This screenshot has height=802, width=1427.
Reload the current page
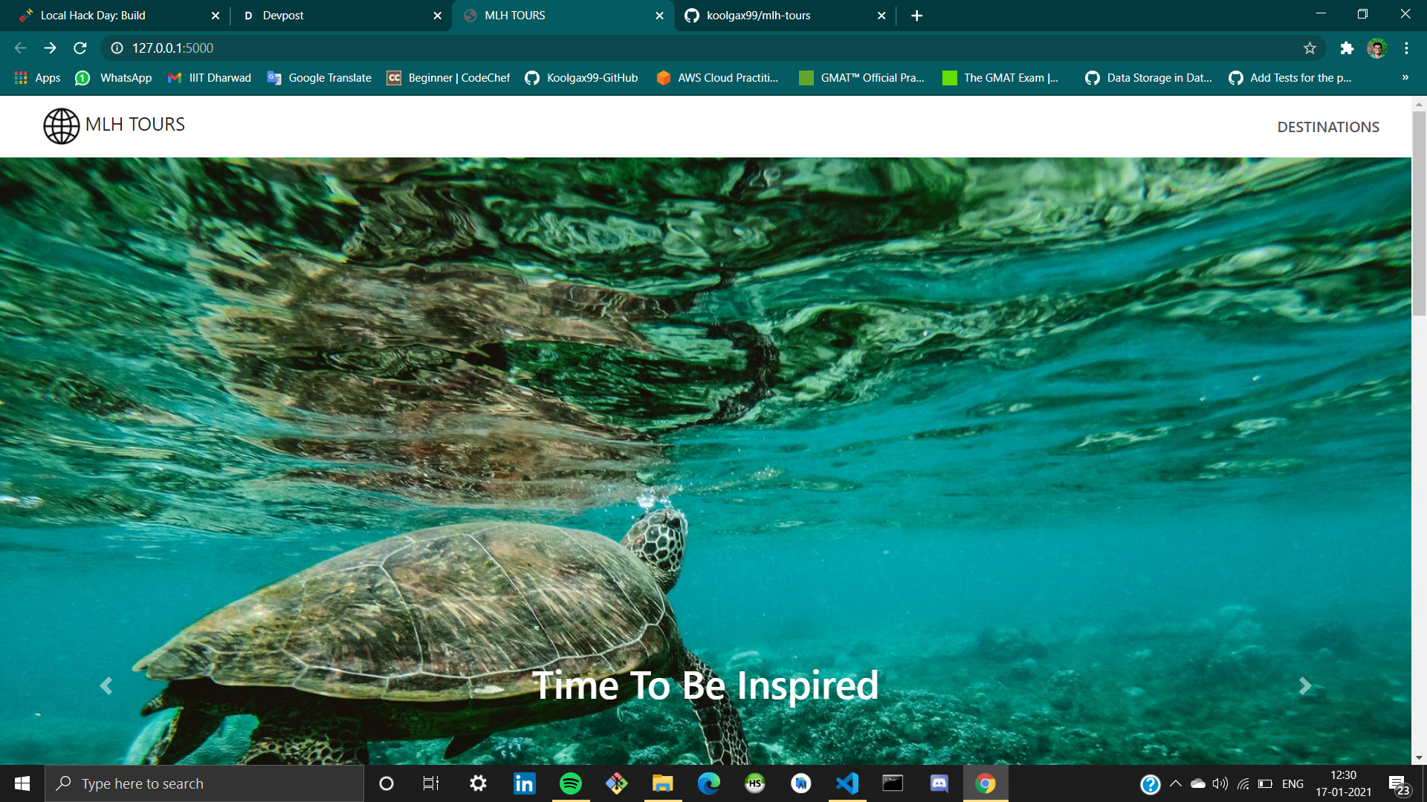80,48
